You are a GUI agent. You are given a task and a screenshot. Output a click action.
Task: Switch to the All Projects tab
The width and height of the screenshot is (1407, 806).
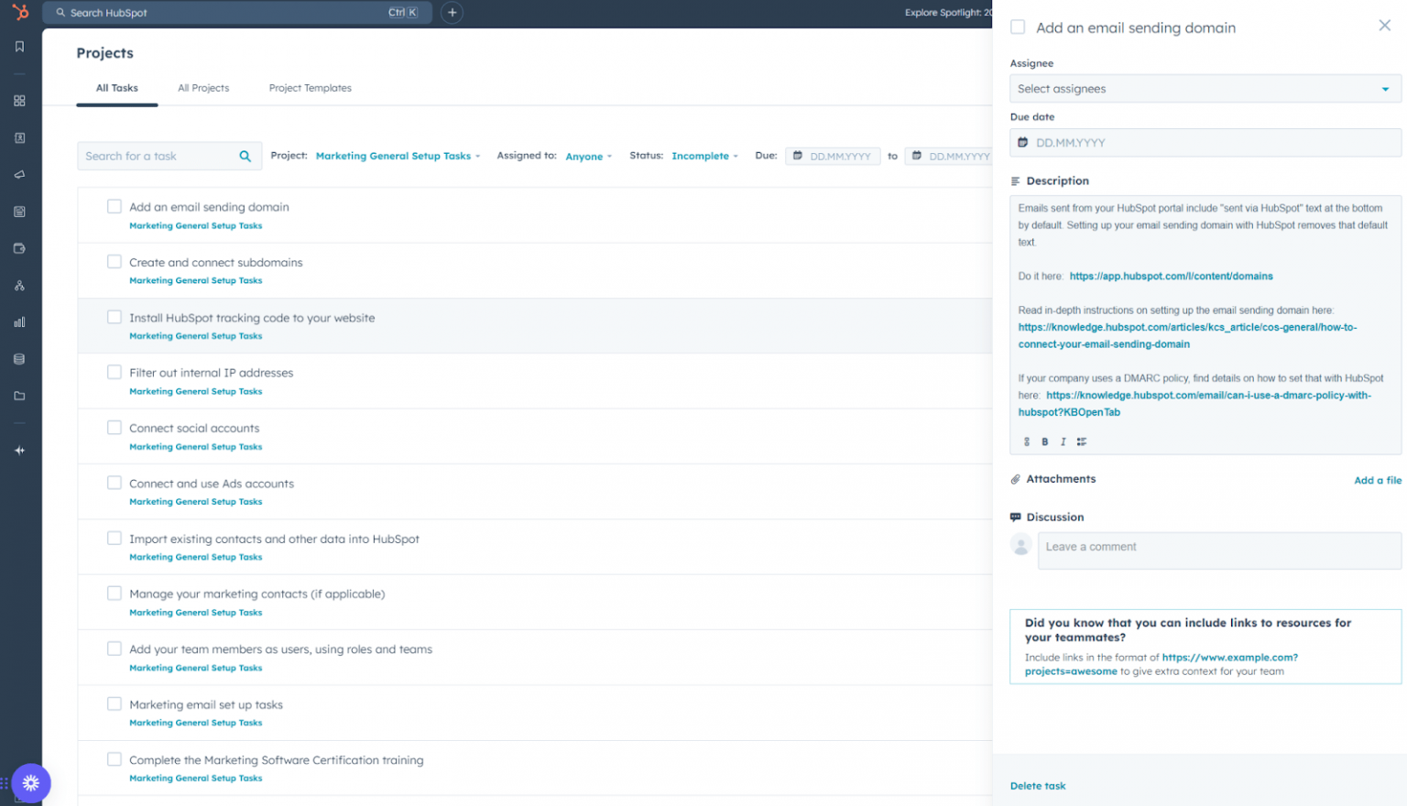pyautogui.click(x=203, y=88)
